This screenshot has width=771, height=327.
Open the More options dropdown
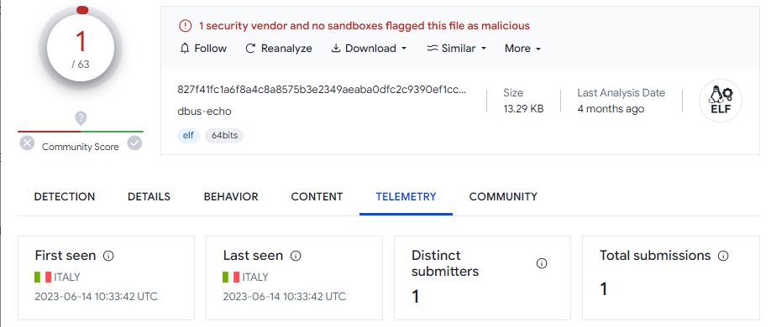522,48
